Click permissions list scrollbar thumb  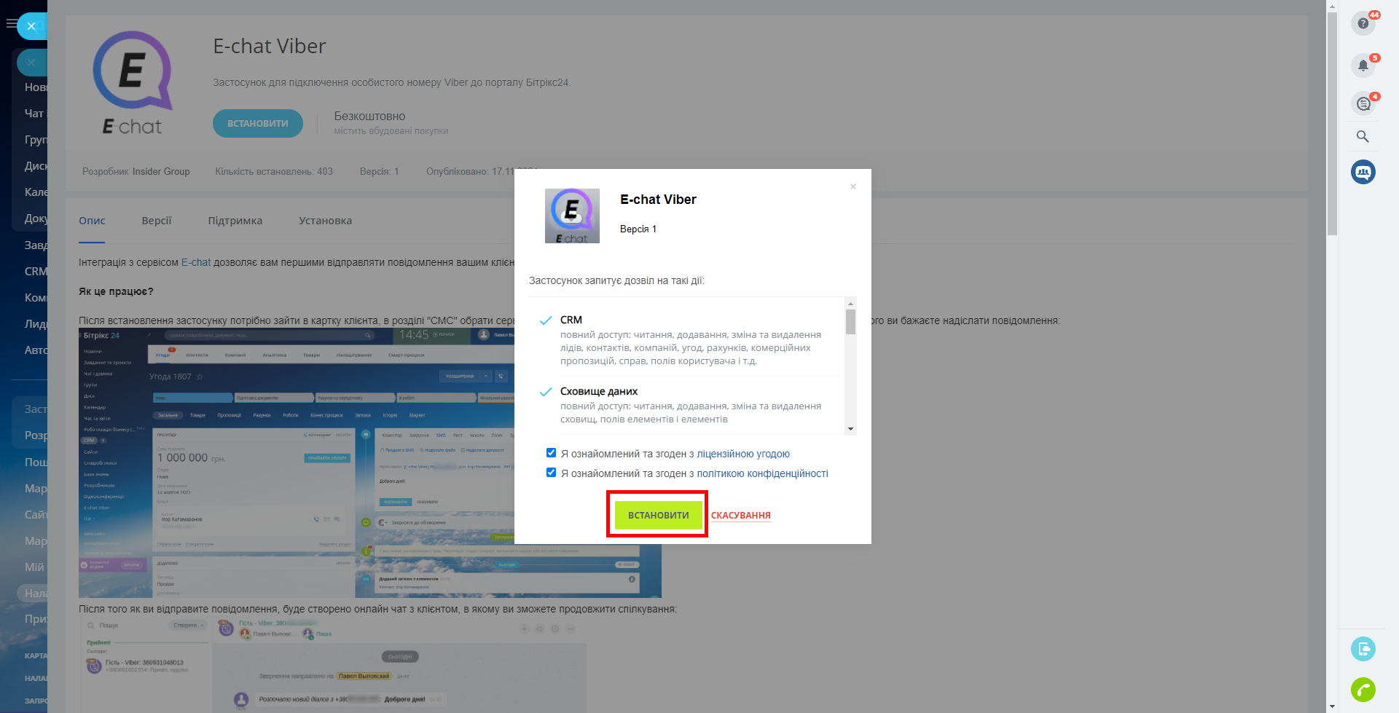pos(850,321)
